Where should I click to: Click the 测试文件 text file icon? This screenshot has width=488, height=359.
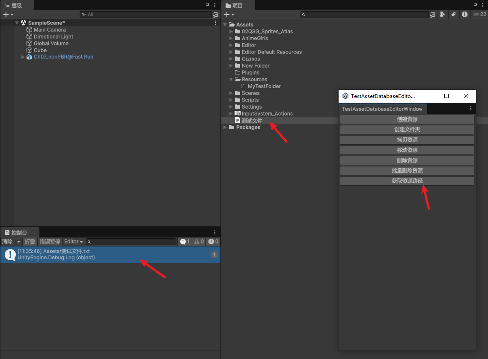(238, 120)
